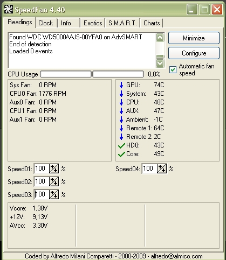This screenshot has width=226, height=260.
Task: Click the GPU 74C temperature value
Action: click(159, 85)
